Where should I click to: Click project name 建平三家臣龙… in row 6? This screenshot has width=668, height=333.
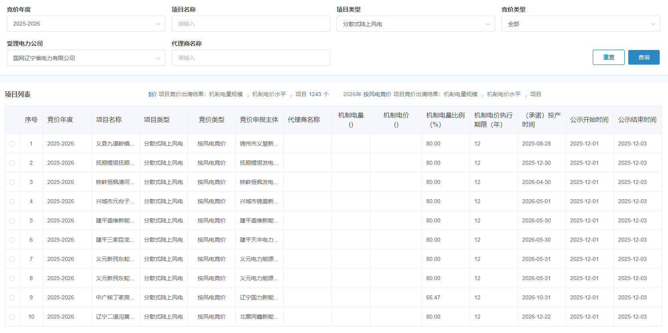pos(115,240)
